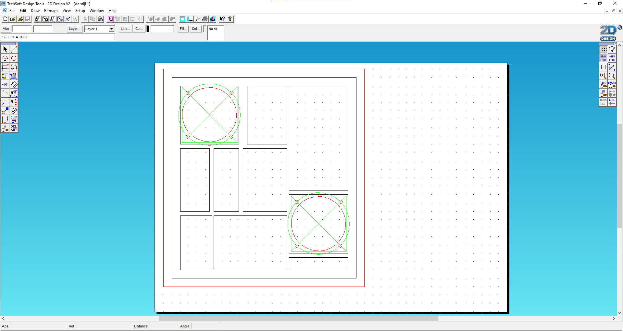Click the black line colour swatch

click(x=148, y=29)
